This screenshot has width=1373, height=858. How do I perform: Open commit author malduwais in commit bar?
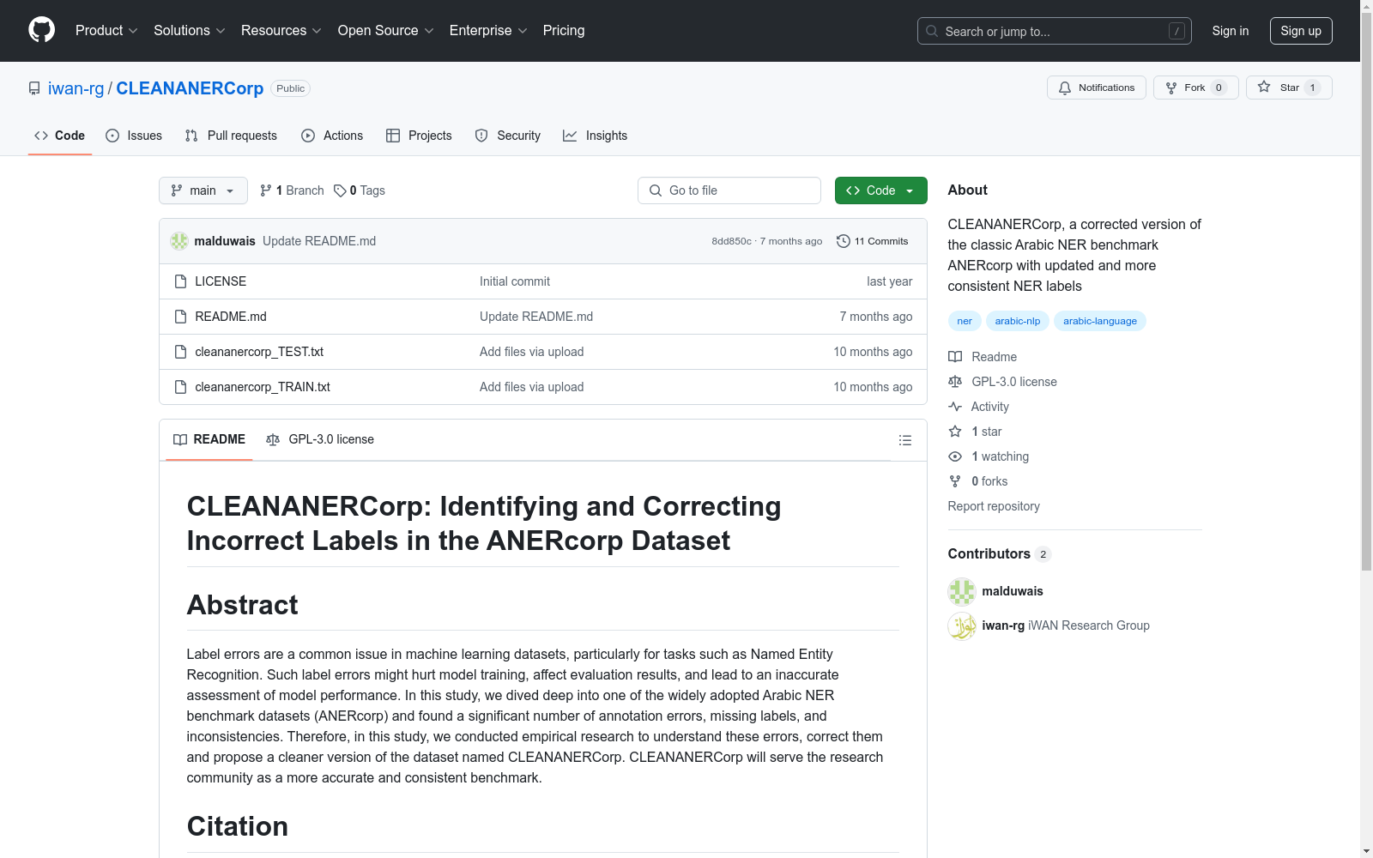(x=225, y=241)
